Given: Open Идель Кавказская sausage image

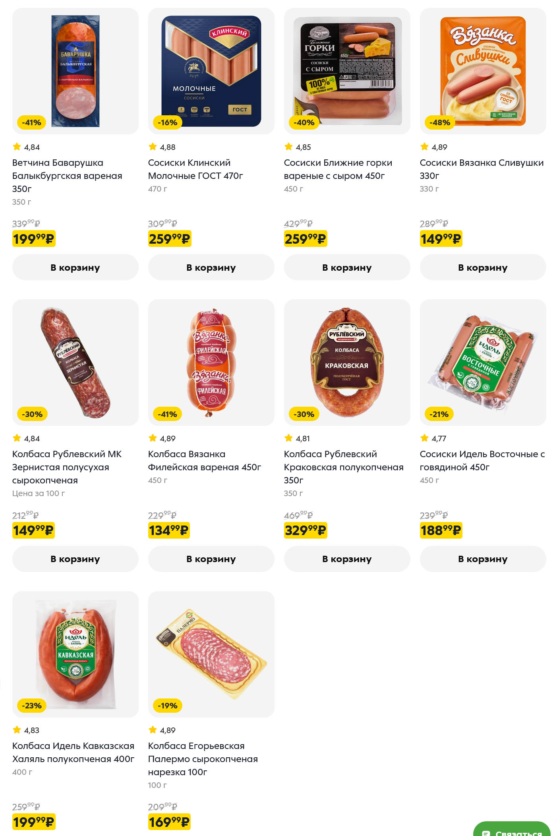Looking at the screenshot, I should point(75,654).
